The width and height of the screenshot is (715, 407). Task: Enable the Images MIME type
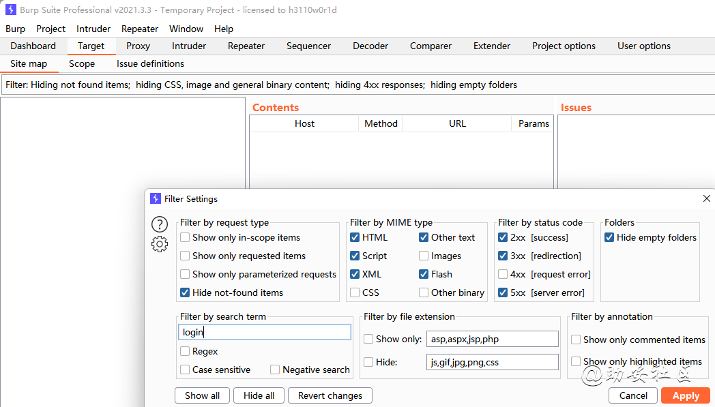(x=424, y=256)
